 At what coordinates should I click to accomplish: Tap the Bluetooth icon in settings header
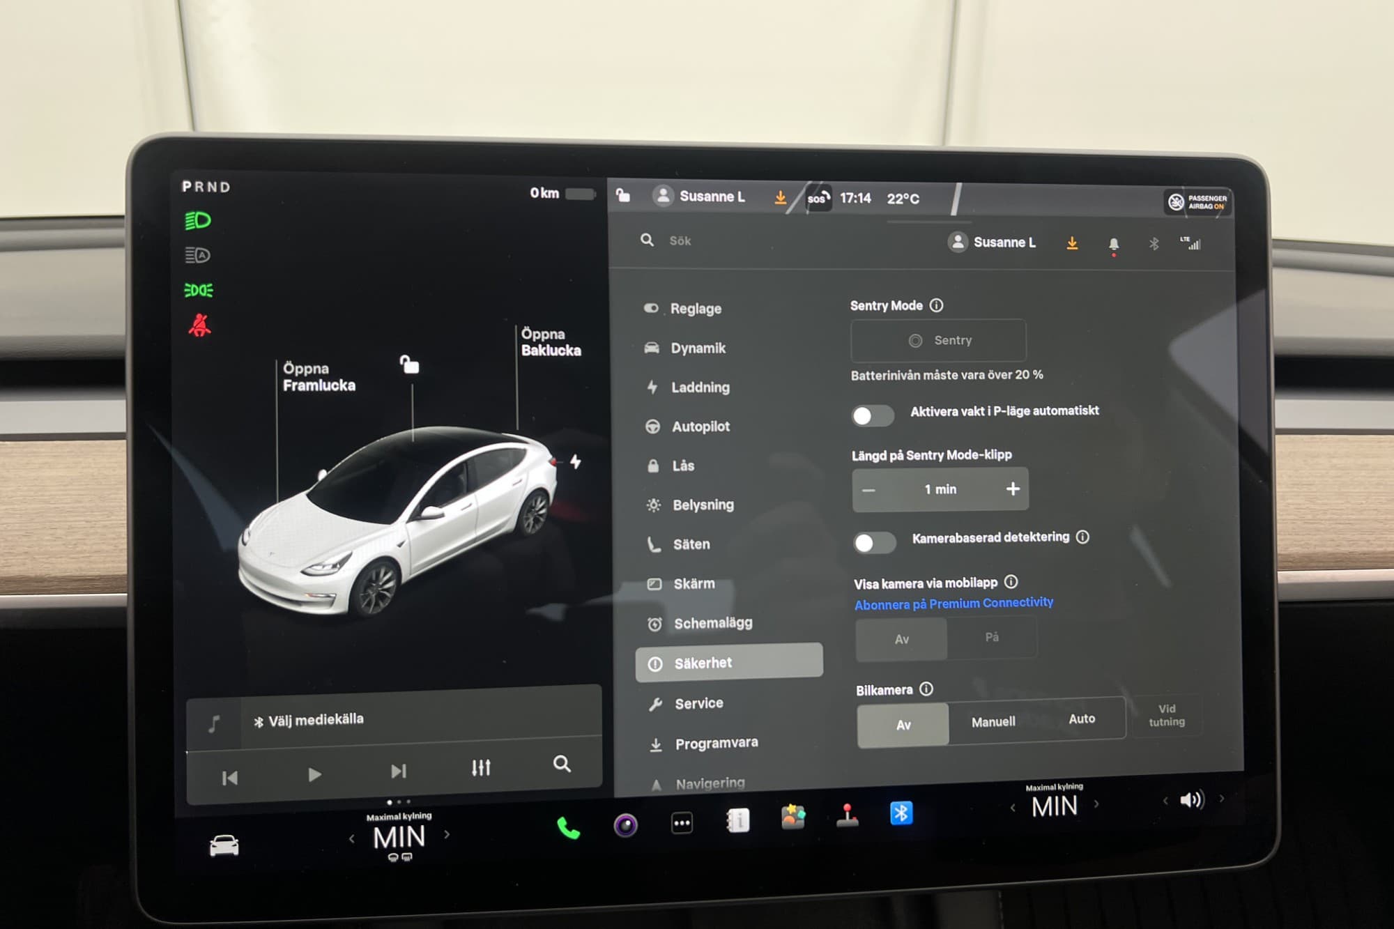click(1154, 244)
